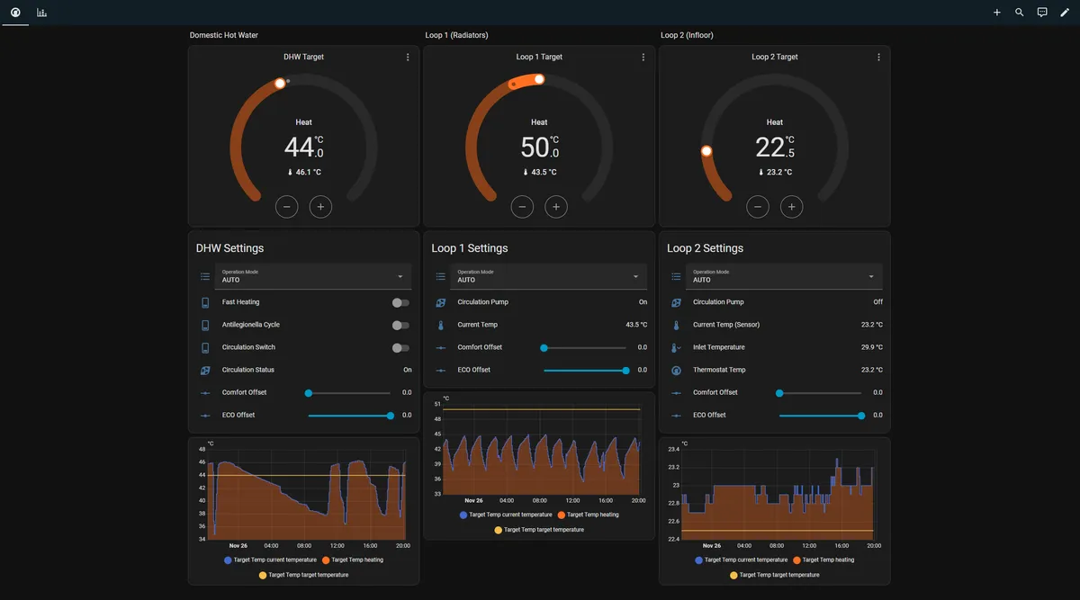This screenshot has width=1080, height=600.
Task: Click the Circulation Status pump icon
Action: (205, 370)
